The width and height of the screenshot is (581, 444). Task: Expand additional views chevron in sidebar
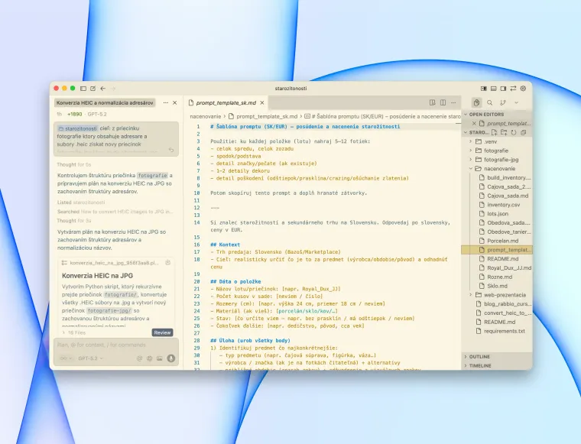pos(516,102)
